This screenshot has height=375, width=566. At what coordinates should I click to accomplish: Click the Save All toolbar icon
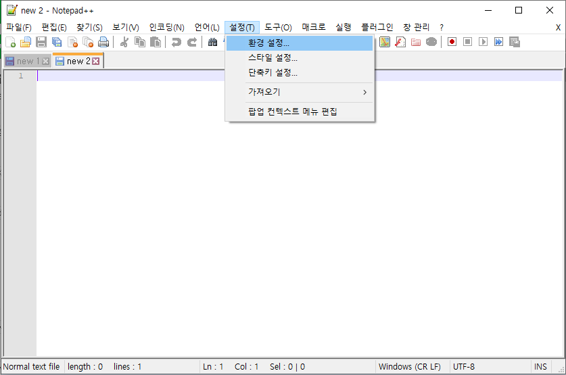coord(57,42)
